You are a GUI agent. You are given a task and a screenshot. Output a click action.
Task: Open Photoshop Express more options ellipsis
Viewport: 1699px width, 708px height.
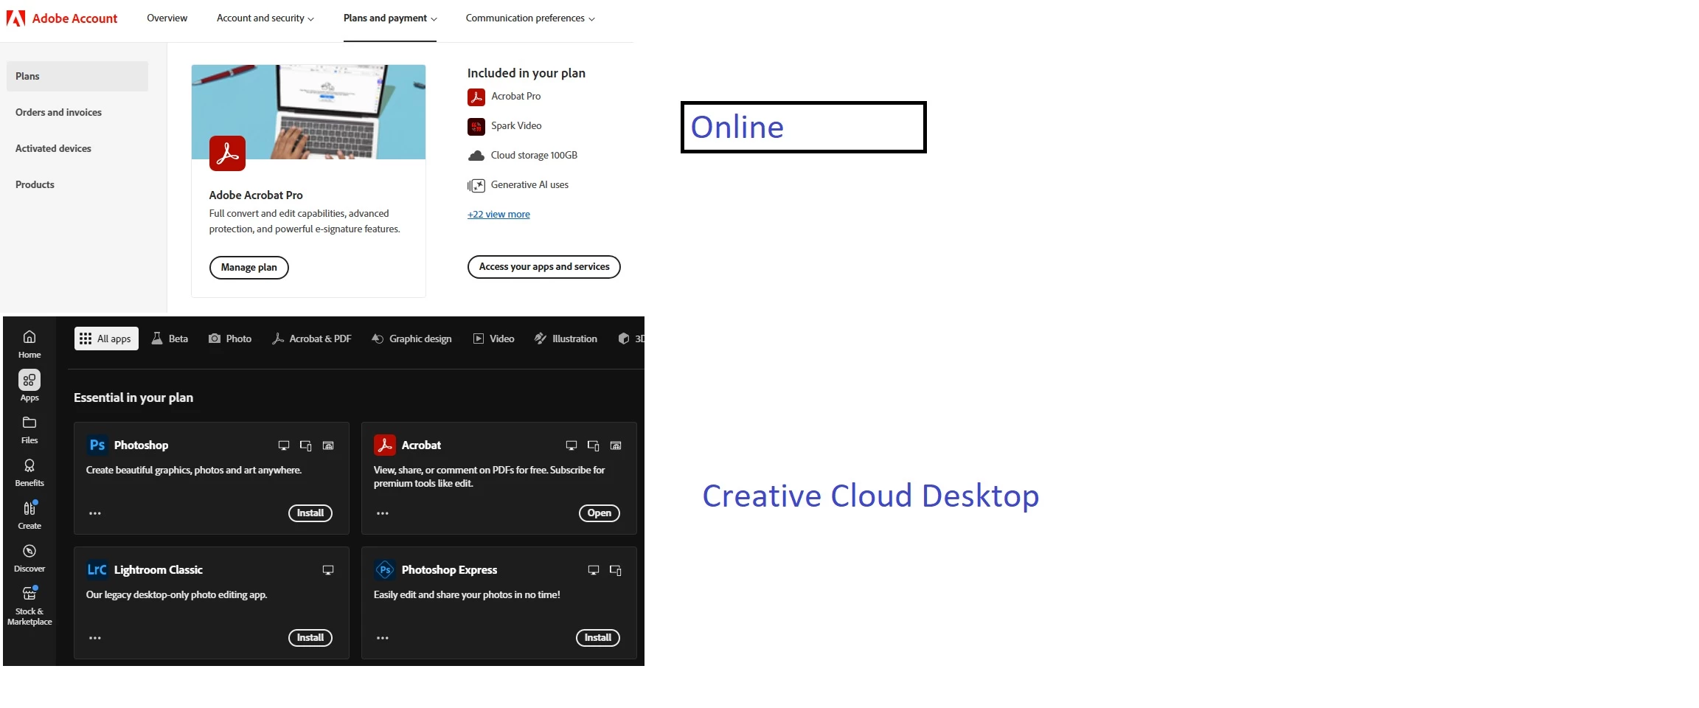click(383, 638)
